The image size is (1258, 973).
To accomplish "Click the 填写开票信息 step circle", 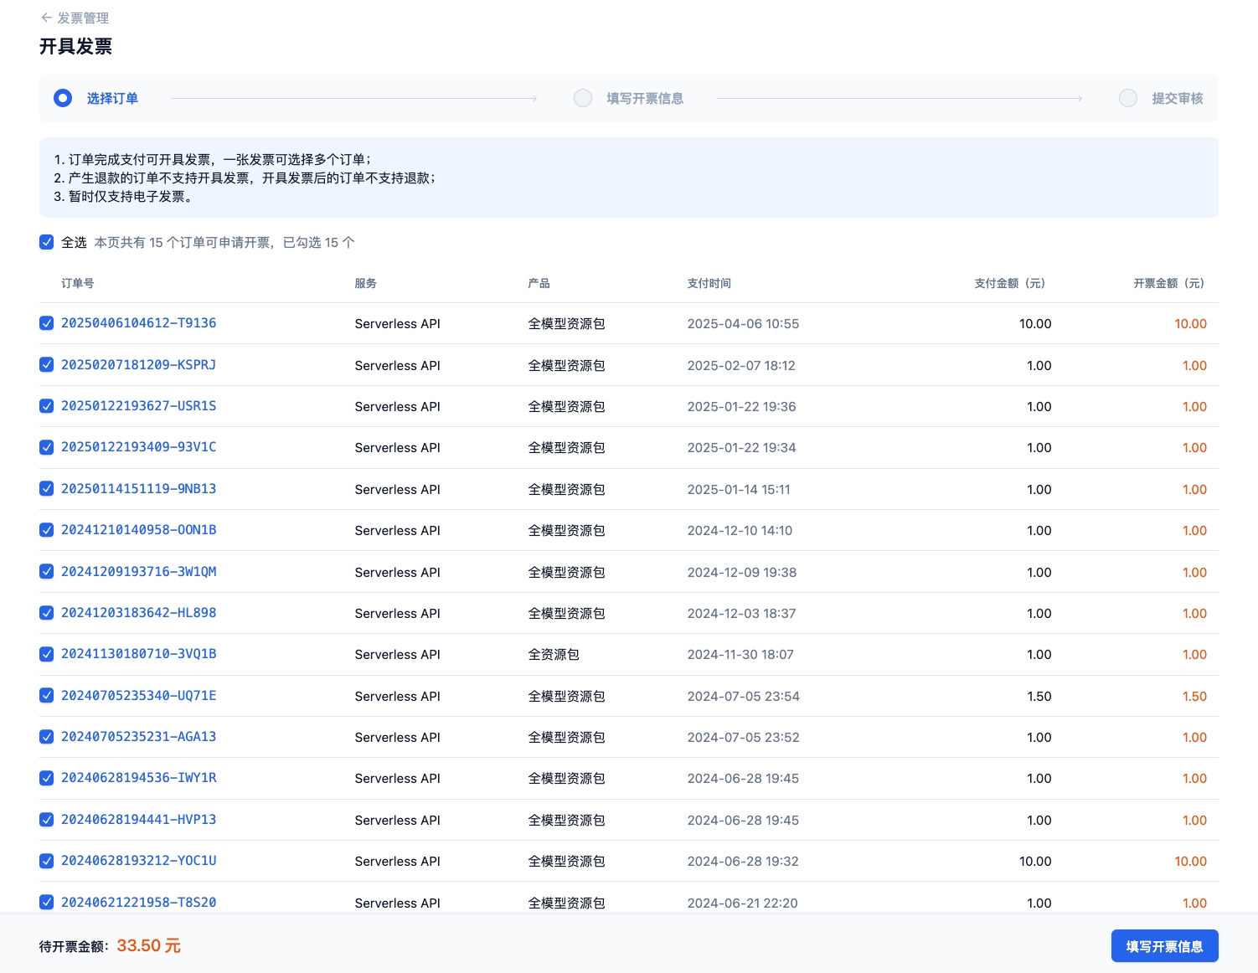I will pos(583,98).
